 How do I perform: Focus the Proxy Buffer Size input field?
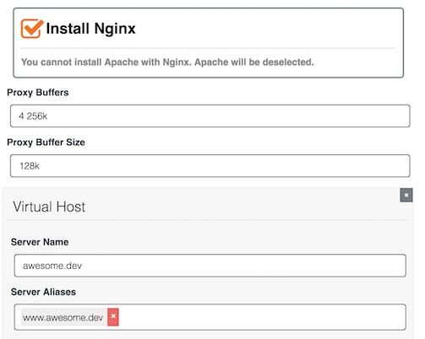(x=210, y=165)
